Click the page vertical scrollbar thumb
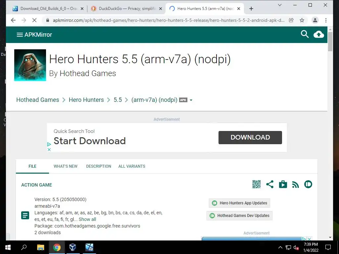Image resolution: width=339 pixels, height=254 pixels. [330, 41]
